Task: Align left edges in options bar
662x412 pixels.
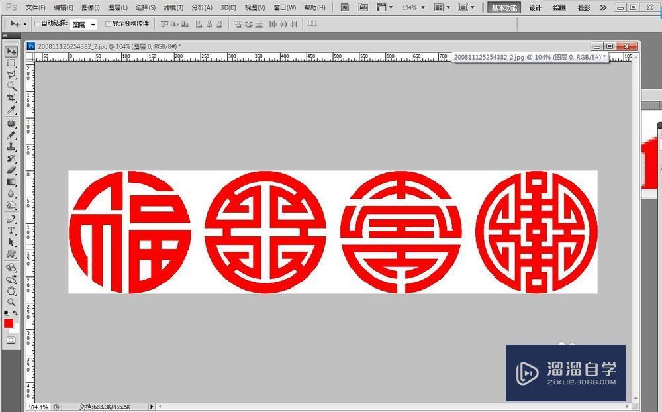Action: [x=199, y=24]
